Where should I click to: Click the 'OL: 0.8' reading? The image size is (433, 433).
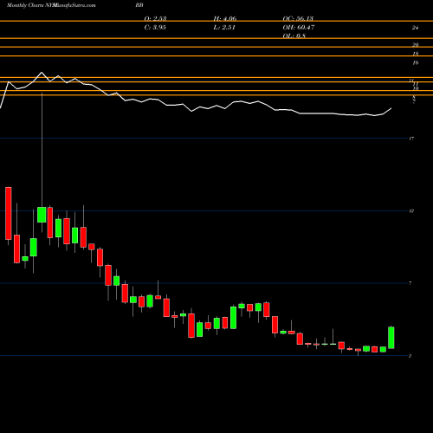click(294, 36)
